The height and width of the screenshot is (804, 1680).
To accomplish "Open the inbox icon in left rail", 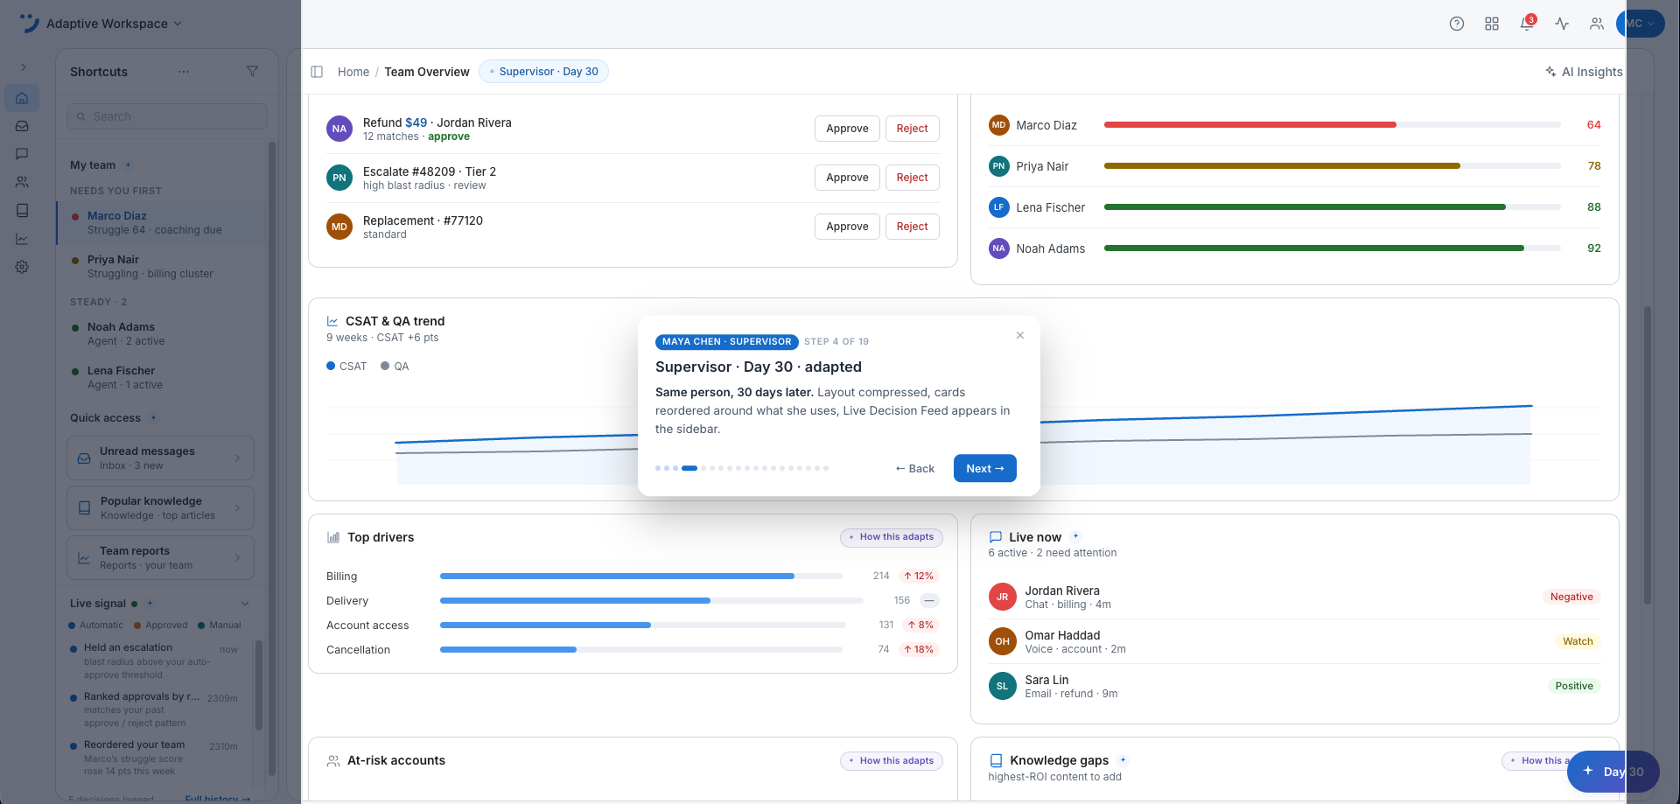I will pyautogui.click(x=22, y=126).
